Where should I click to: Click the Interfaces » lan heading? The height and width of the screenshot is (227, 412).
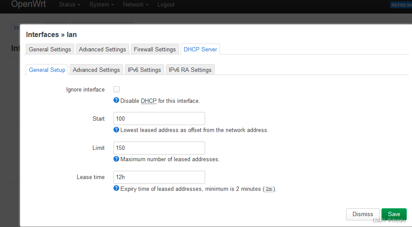pos(51,34)
